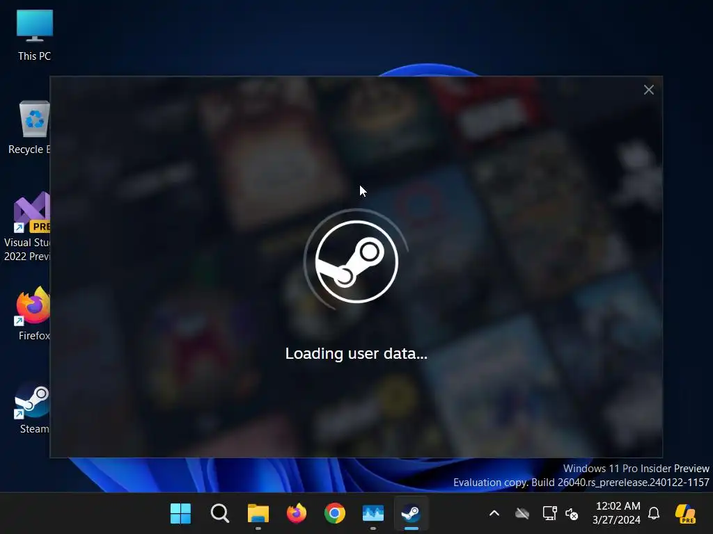Select the Firefox desktop shortcut

click(x=33, y=314)
